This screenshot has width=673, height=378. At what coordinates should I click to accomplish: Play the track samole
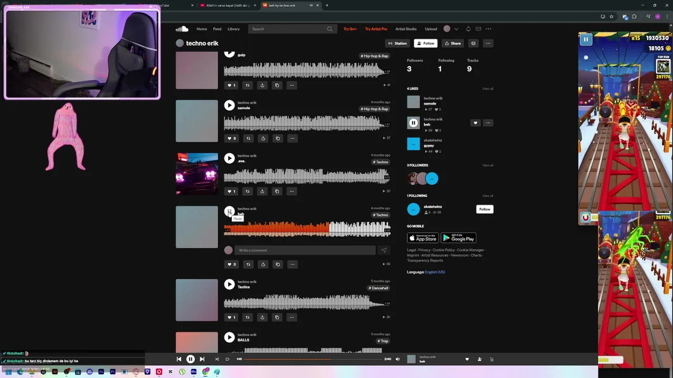coord(229,106)
